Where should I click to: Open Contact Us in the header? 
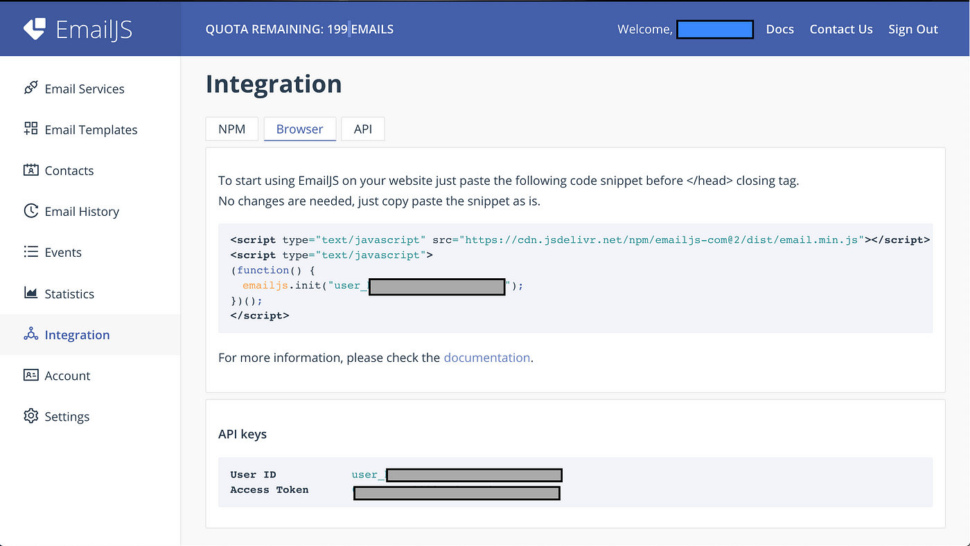tap(841, 29)
